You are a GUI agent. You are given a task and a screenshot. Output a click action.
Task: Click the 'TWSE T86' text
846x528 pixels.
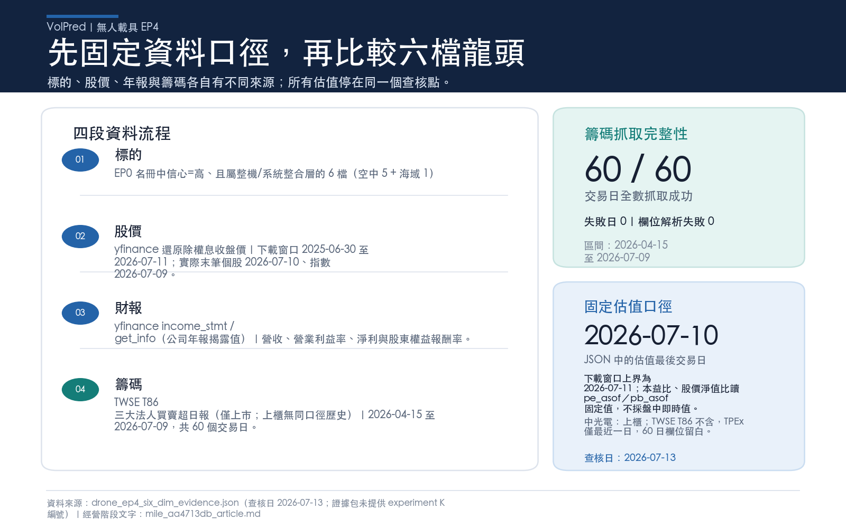coord(136,402)
